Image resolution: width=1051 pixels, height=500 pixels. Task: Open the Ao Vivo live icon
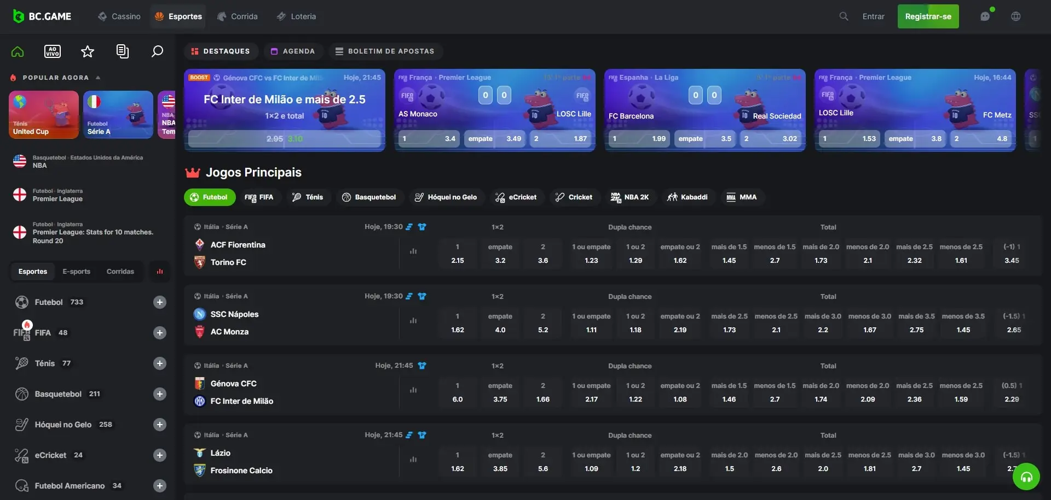pos(53,51)
